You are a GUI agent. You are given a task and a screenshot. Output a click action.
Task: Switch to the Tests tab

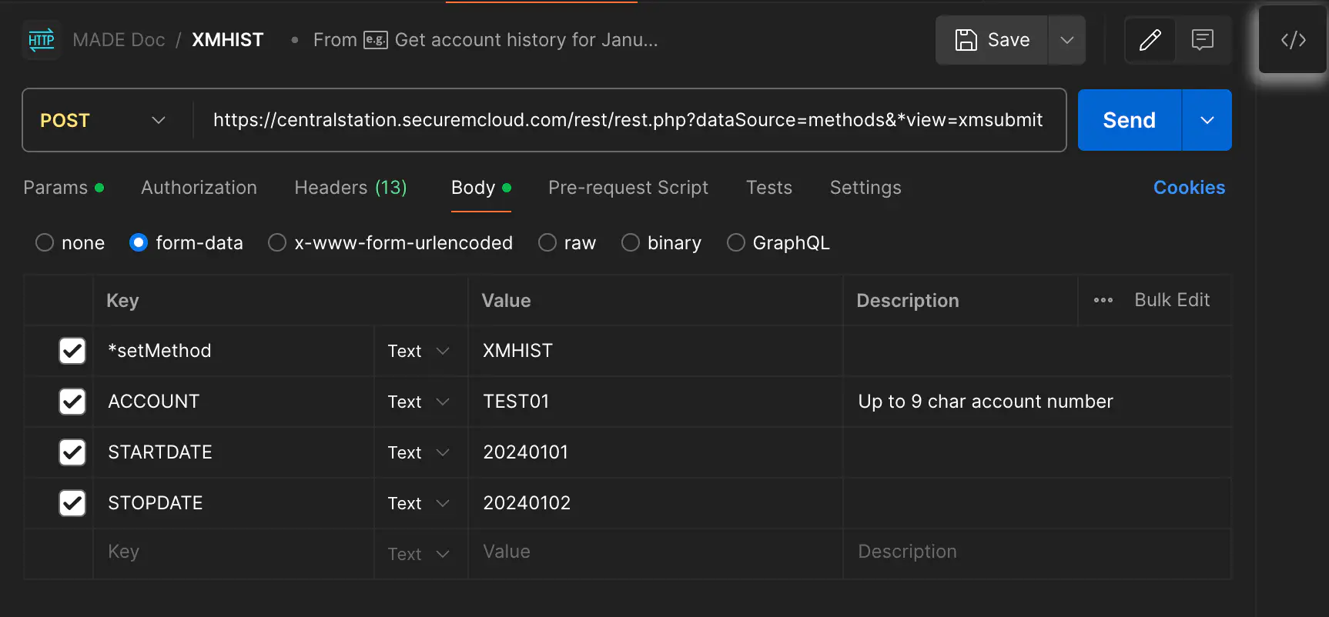click(x=769, y=188)
